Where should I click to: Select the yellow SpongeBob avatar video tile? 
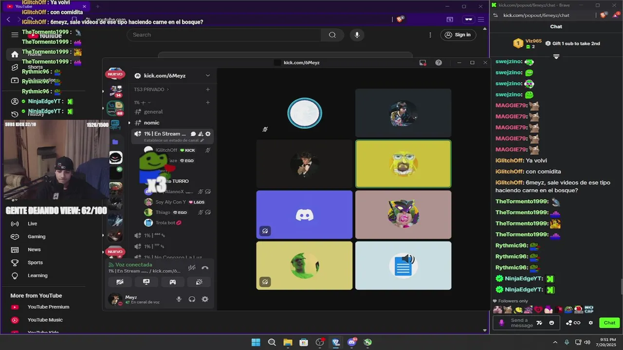403,164
